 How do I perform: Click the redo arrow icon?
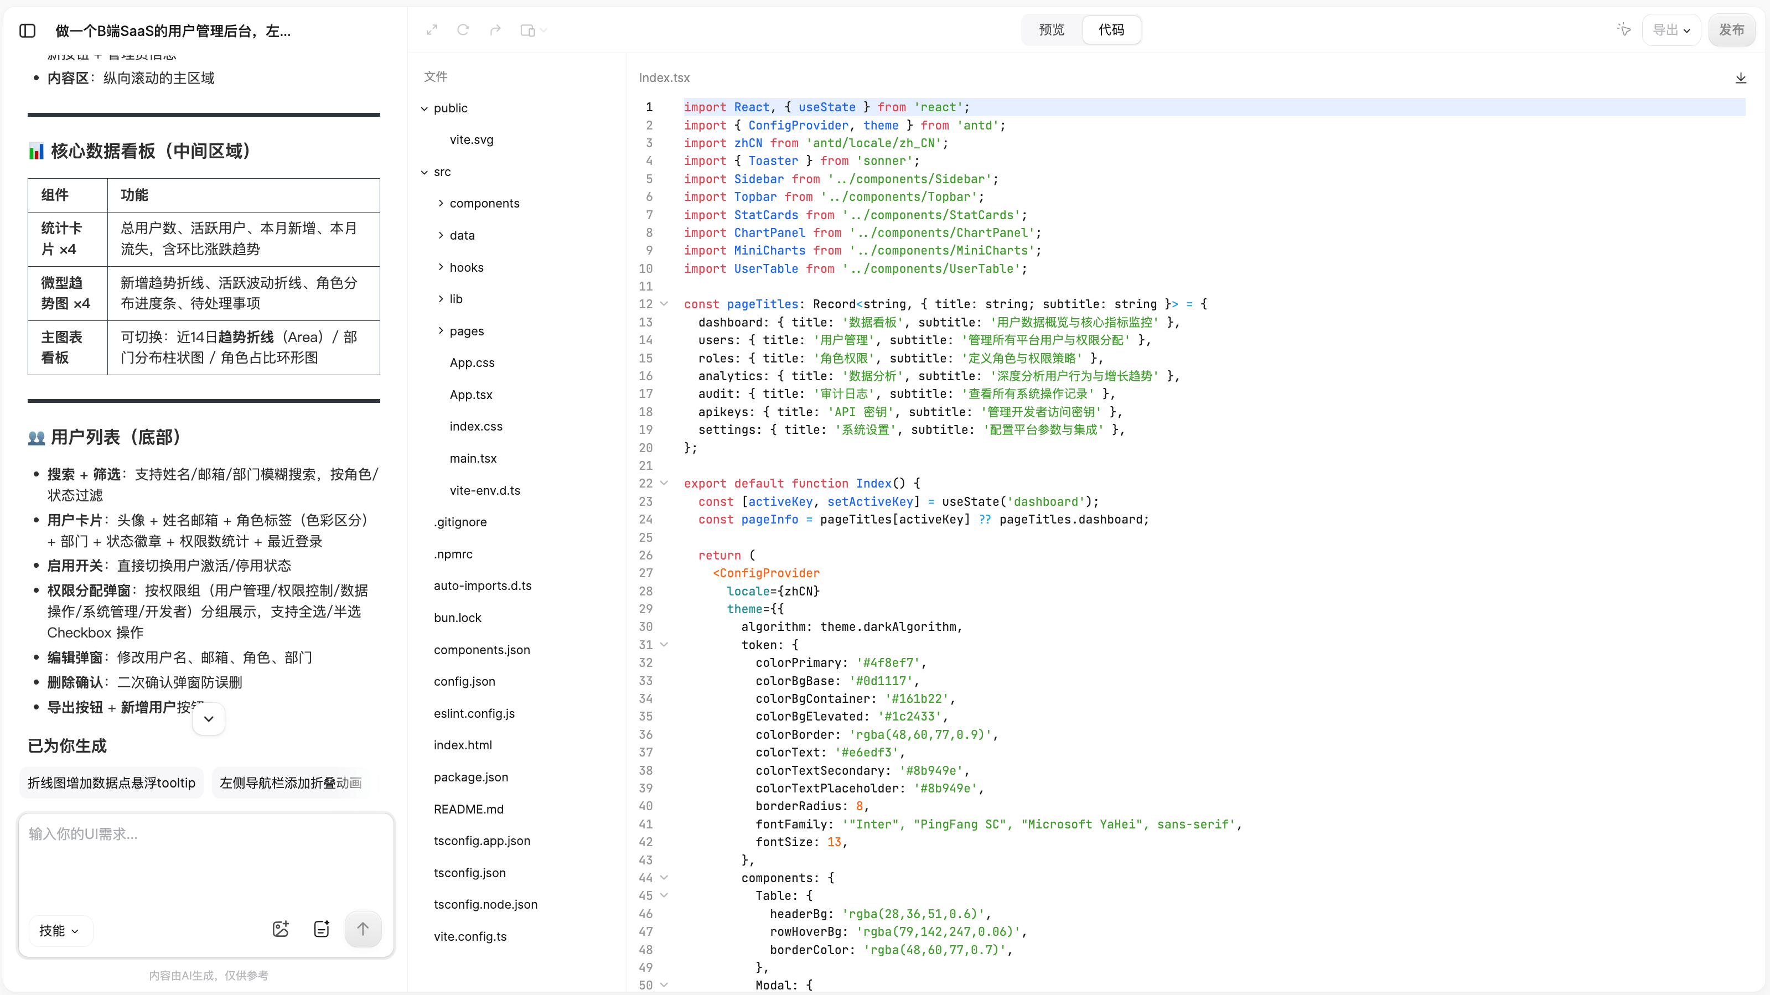(495, 30)
